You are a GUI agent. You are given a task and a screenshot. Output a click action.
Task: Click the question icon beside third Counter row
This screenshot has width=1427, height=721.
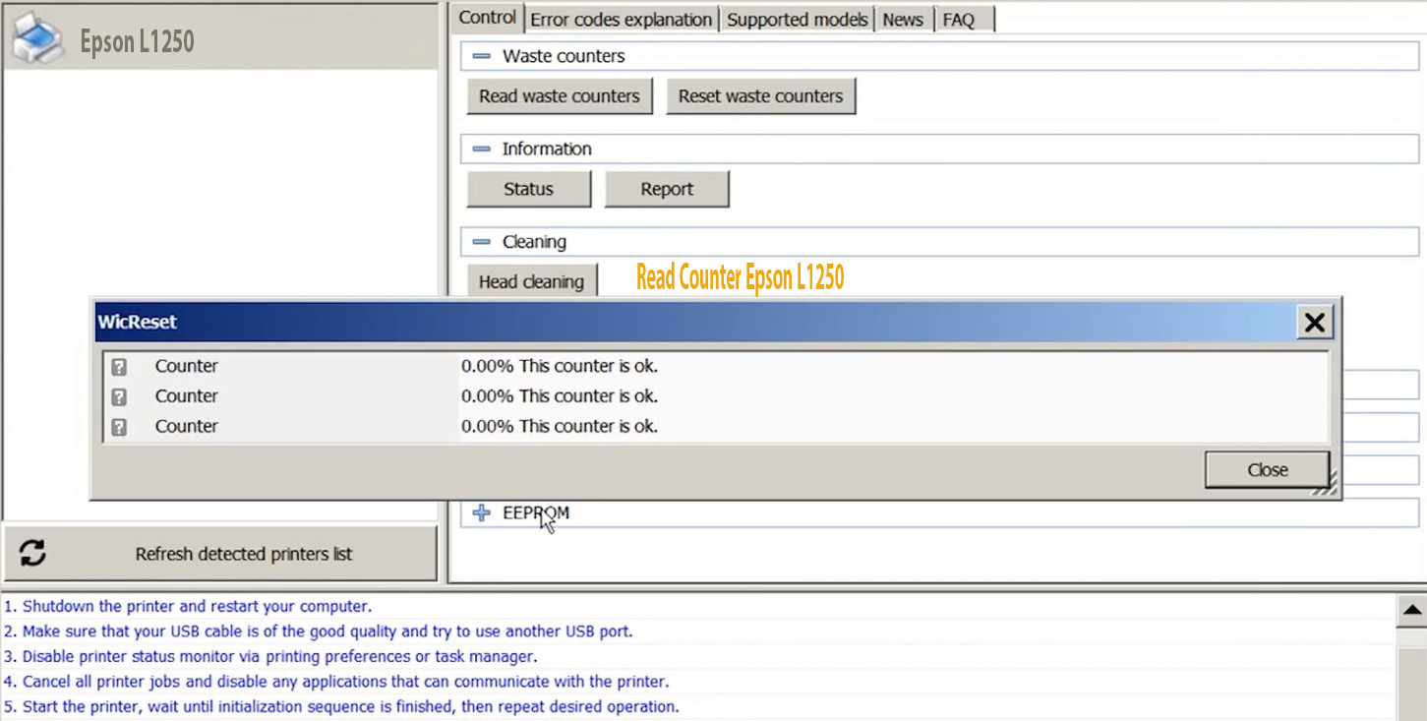(x=119, y=427)
